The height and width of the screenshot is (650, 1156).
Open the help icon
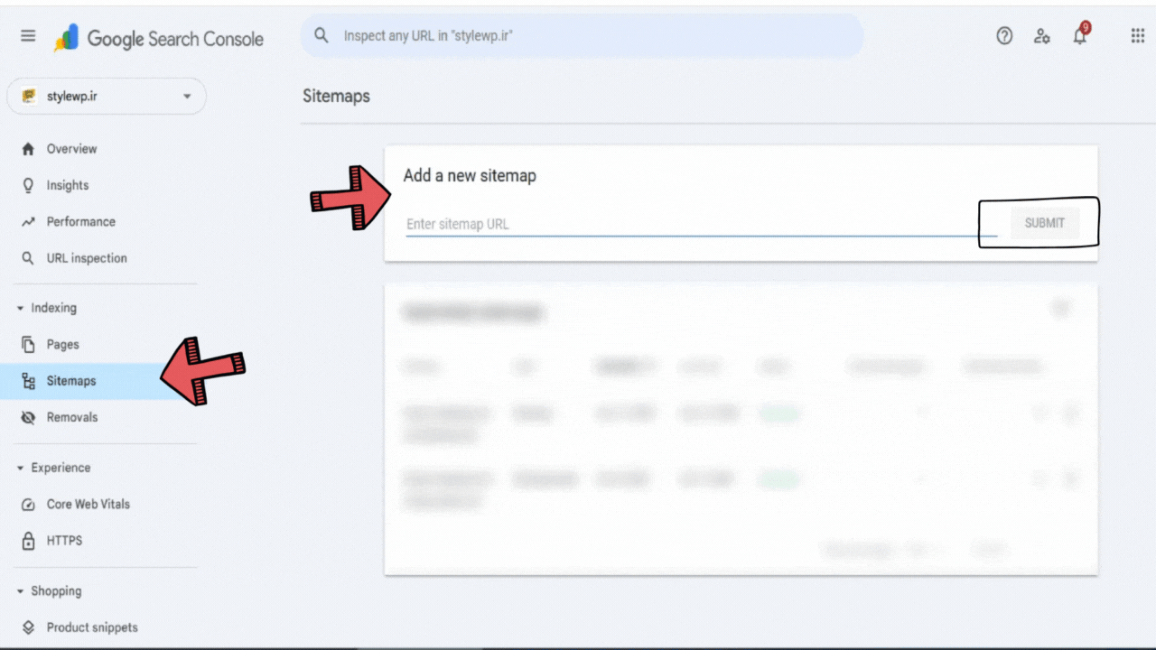pos(1004,35)
